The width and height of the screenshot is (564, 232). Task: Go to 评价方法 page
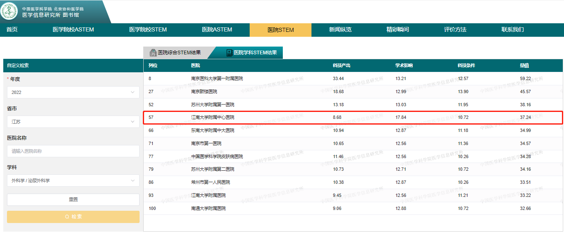[x=455, y=30]
